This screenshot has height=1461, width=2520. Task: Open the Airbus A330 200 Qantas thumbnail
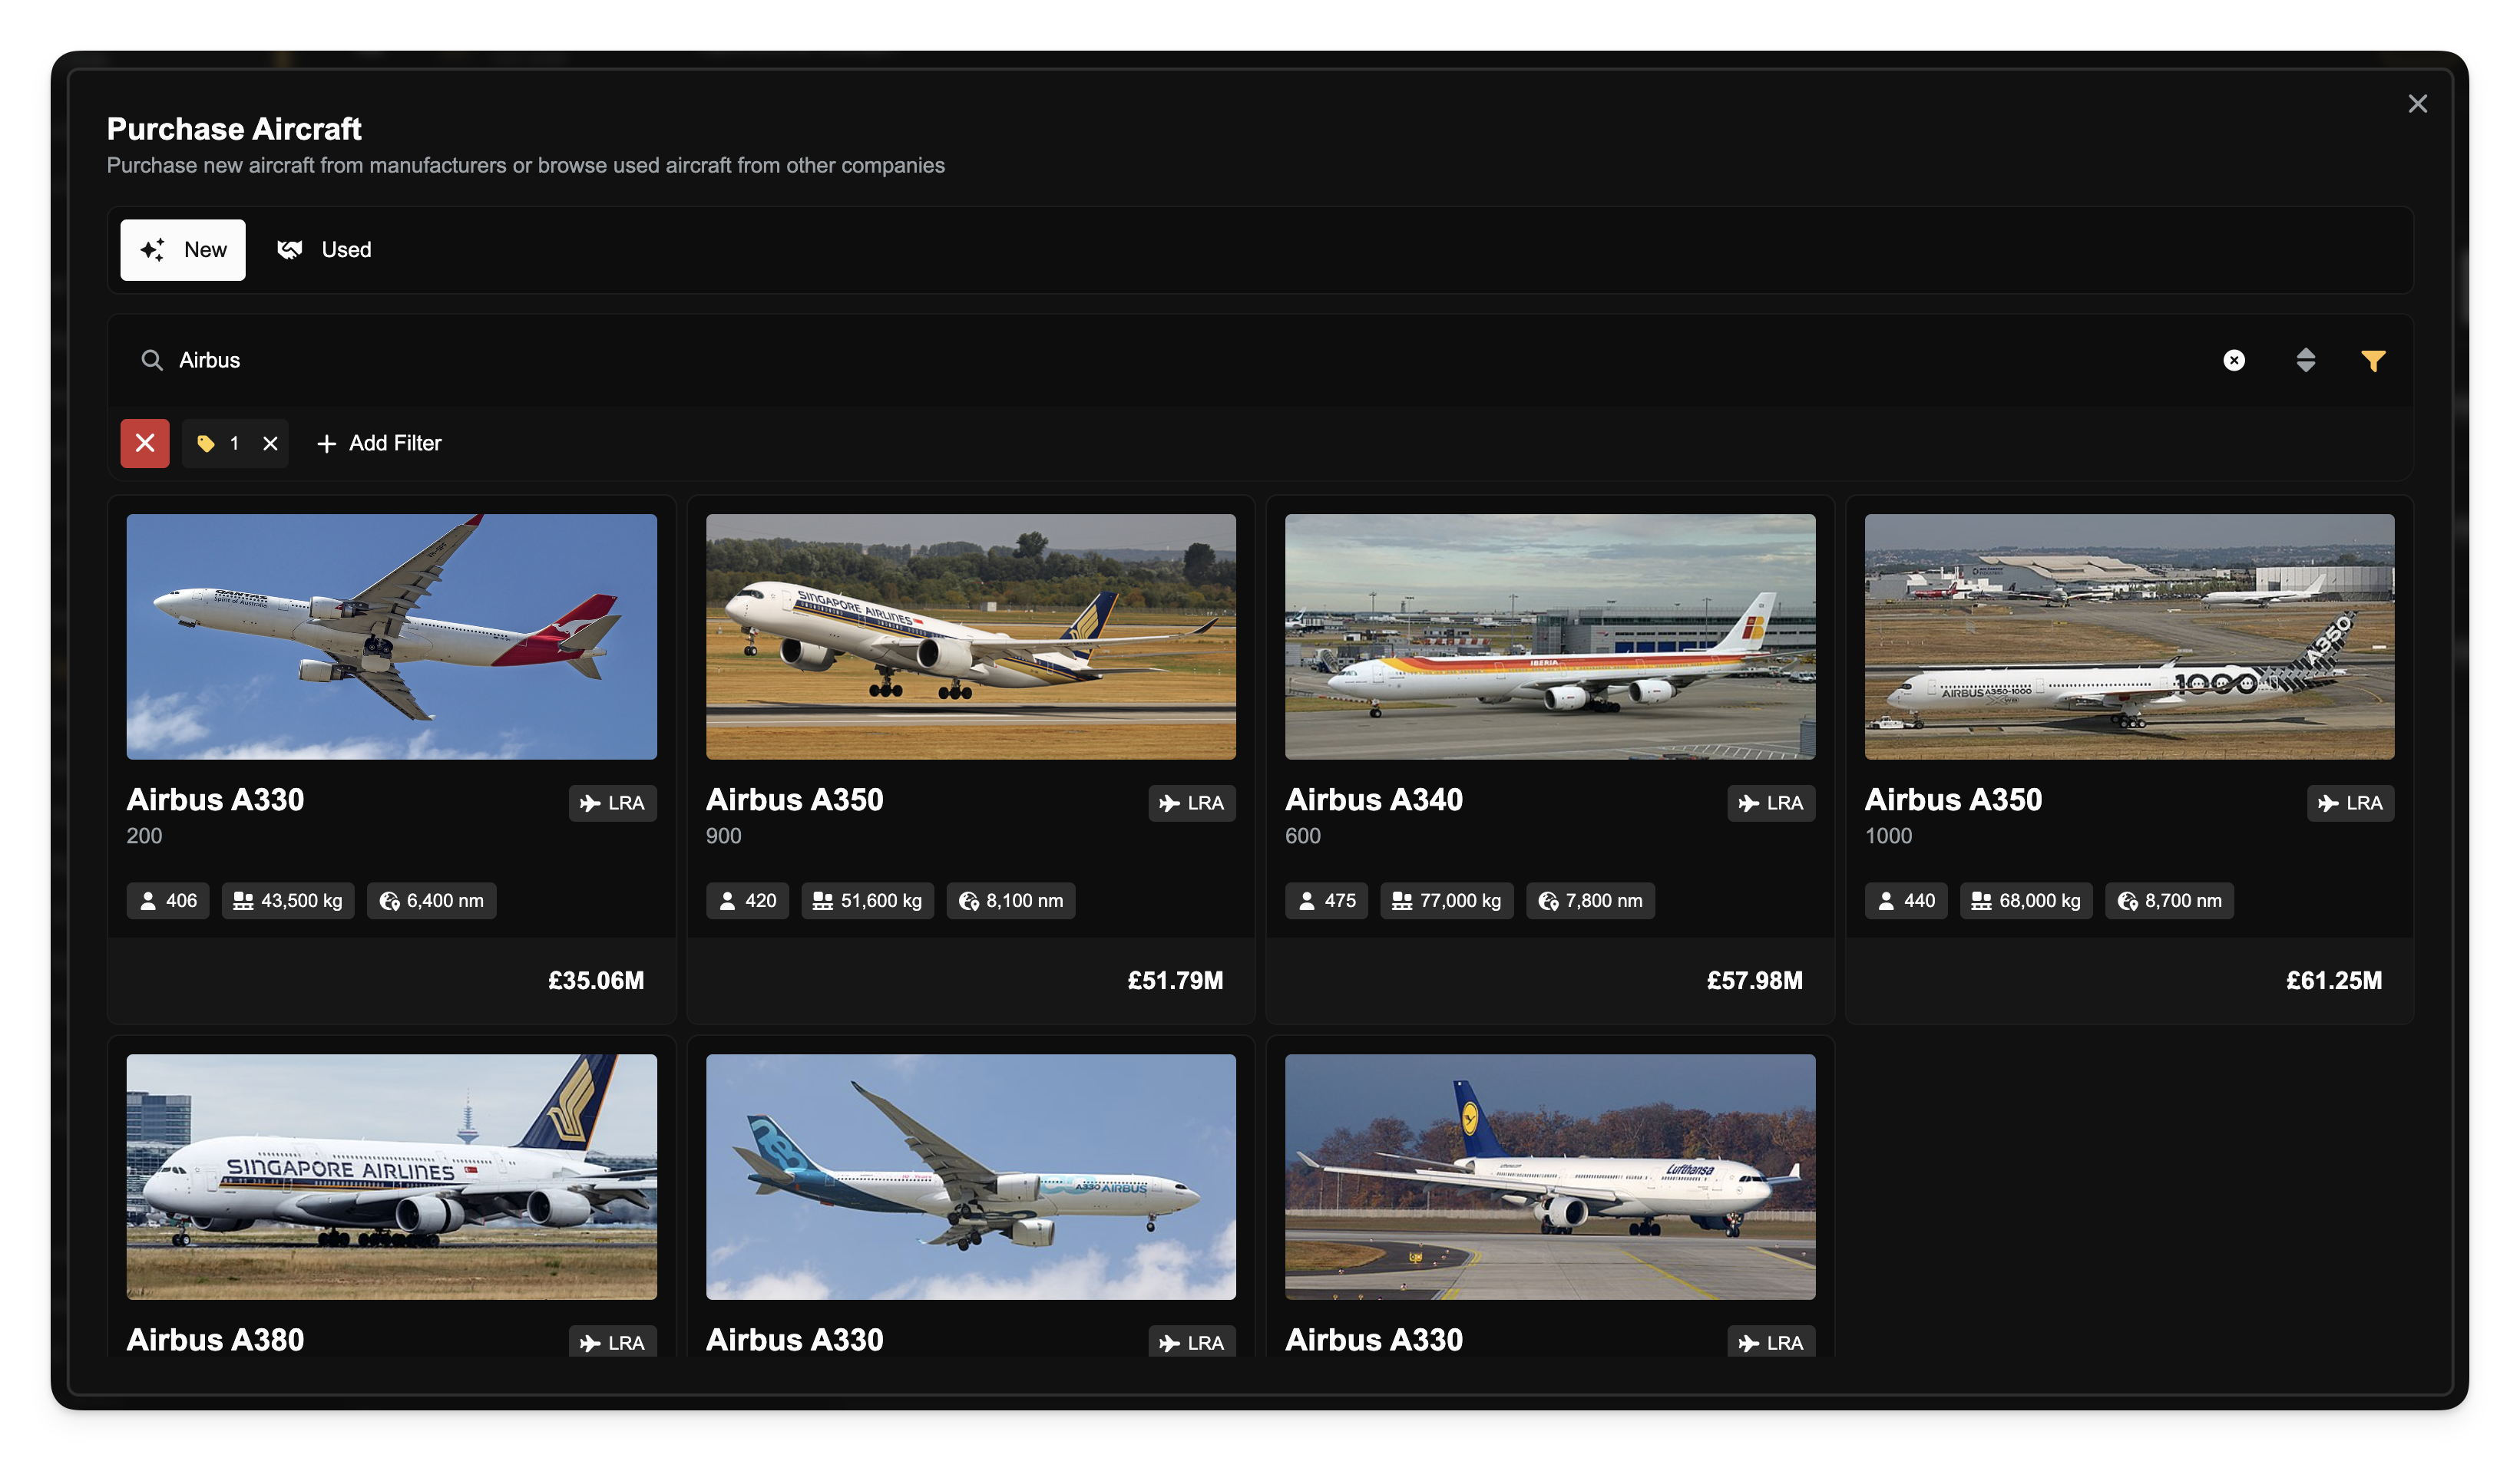[391, 637]
